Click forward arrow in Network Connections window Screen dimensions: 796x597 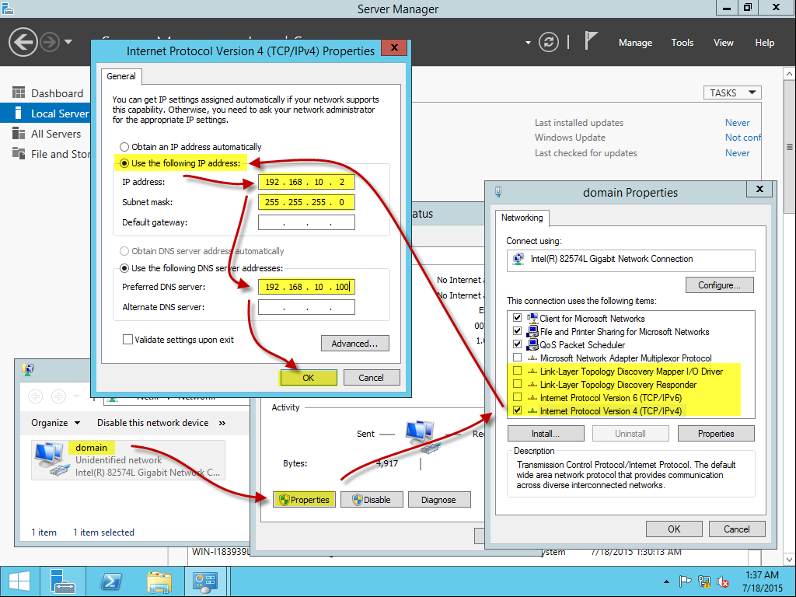point(59,396)
